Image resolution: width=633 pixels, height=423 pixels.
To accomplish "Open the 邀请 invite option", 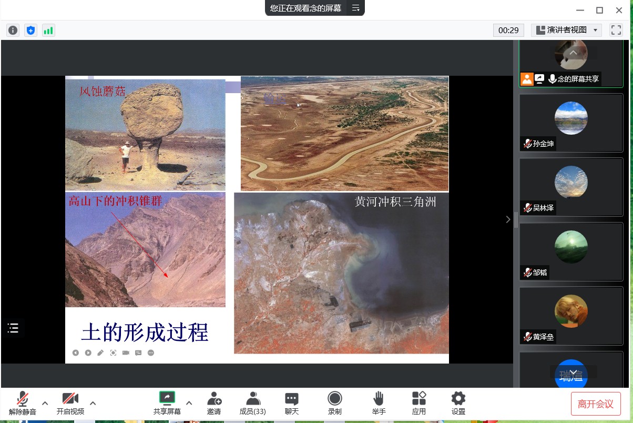I will pos(214,403).
